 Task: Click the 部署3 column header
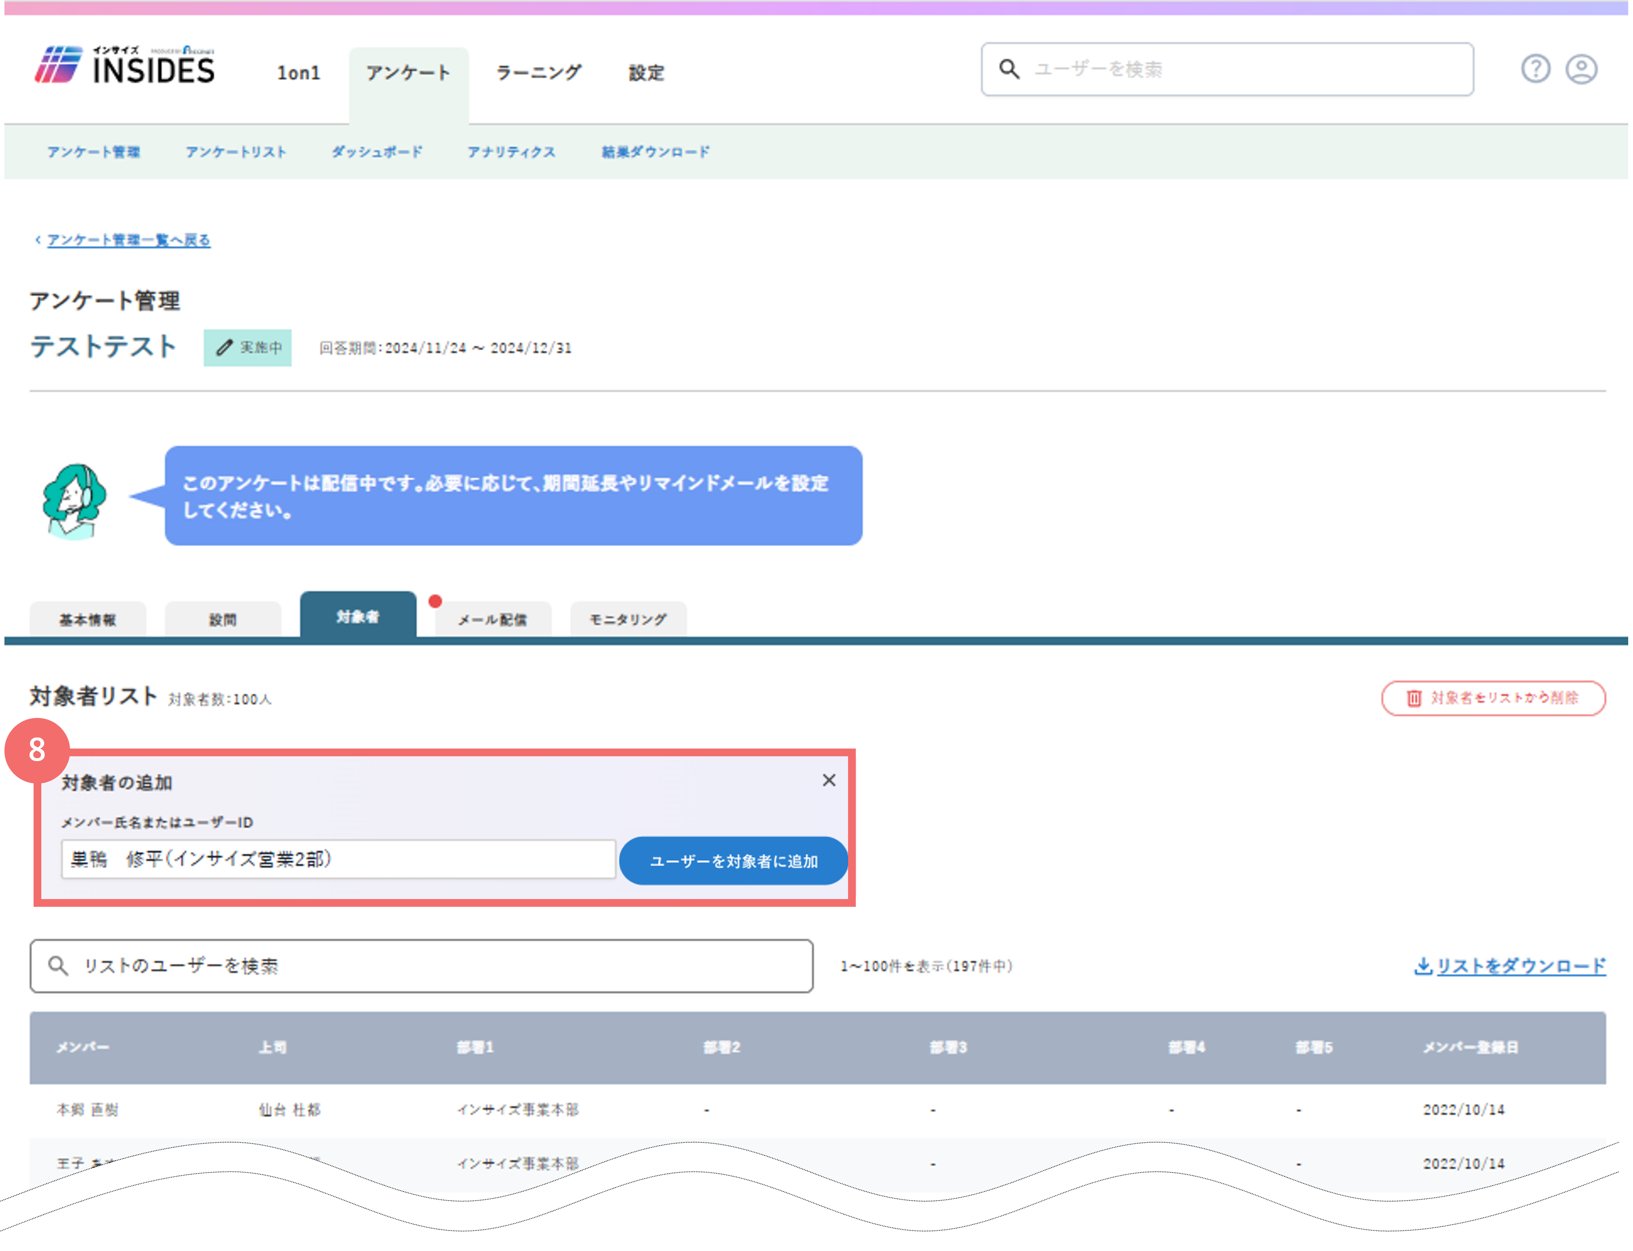(x=948, y=1047)
